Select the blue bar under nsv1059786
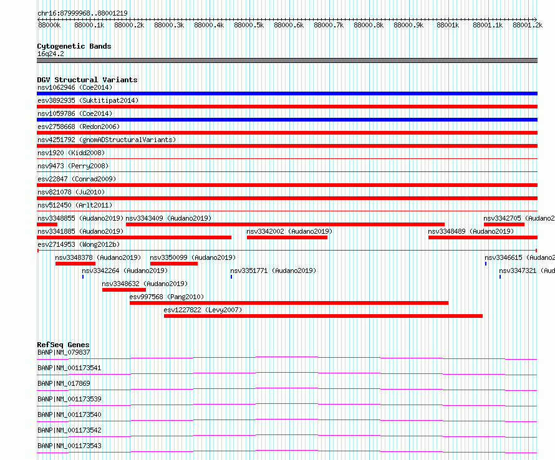 click(287, 120)
